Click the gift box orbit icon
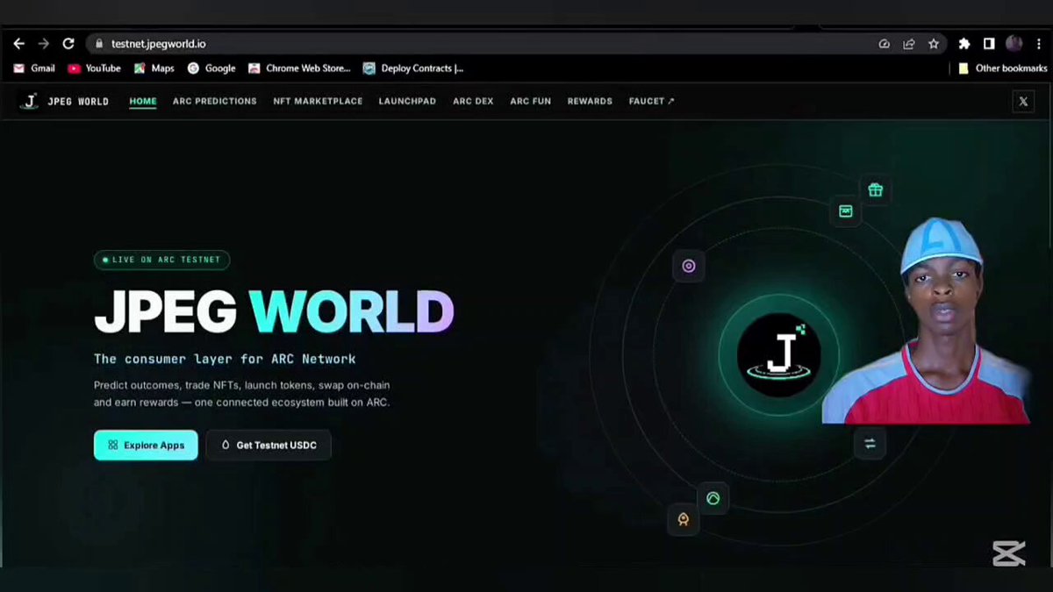The width and height of the screenshot is (1053, 592). [875, 189]
